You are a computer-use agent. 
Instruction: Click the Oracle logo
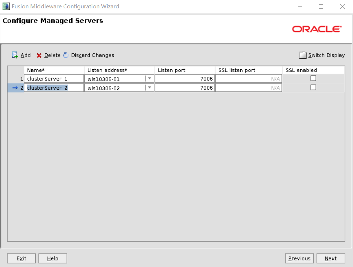tap(316, 29)
